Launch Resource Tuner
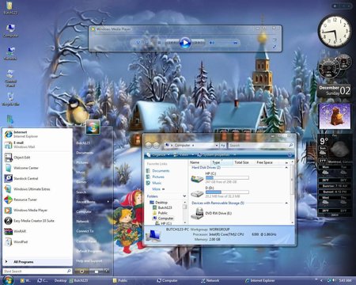The image size is (356, 285). point(37,199)
